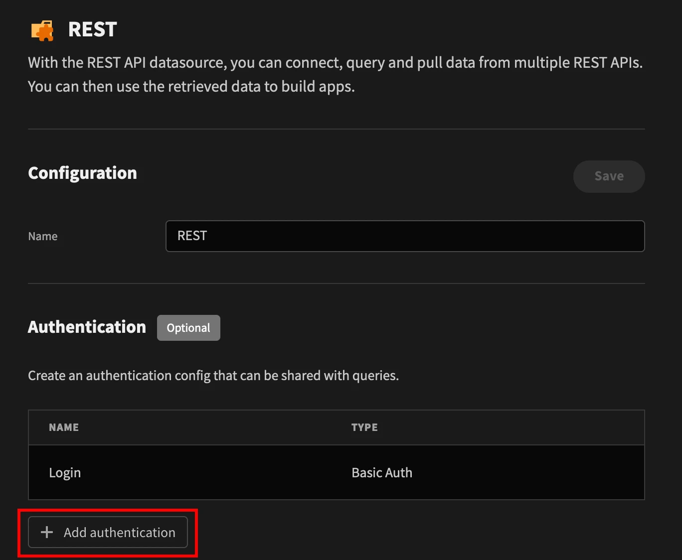Focus the Name input field containing REST
Screen dimensions: 682x560
(405, 236)
